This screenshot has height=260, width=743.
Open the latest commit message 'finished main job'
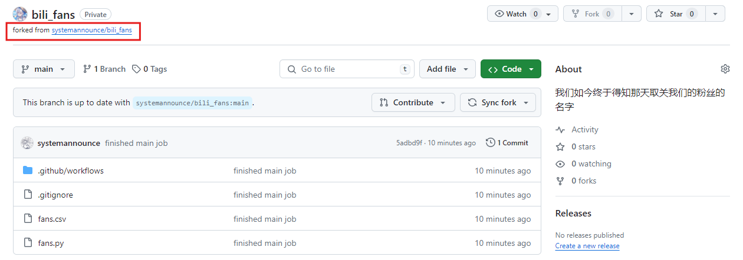click(136, 143)
